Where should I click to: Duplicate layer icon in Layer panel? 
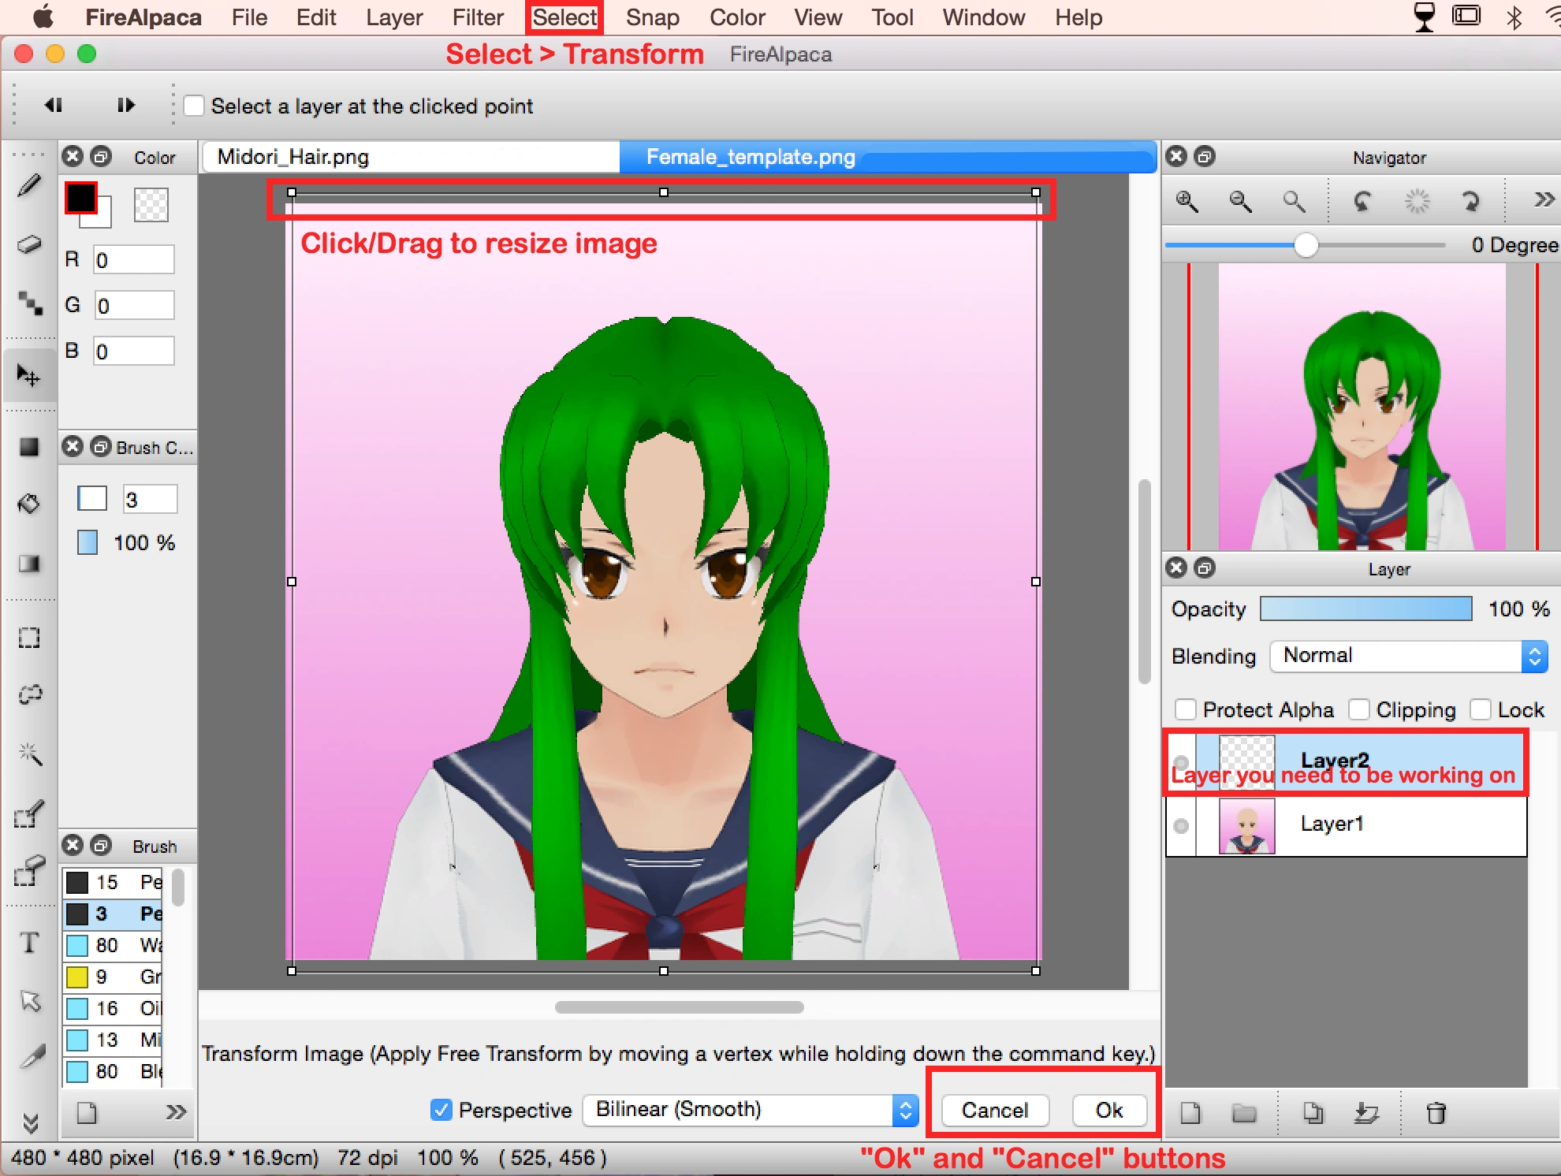click(1313, 1113)
